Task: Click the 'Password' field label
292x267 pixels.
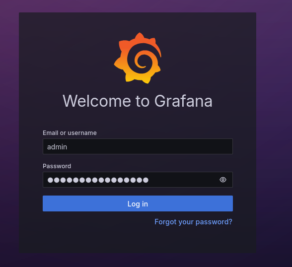Action: tap(57, 166)
